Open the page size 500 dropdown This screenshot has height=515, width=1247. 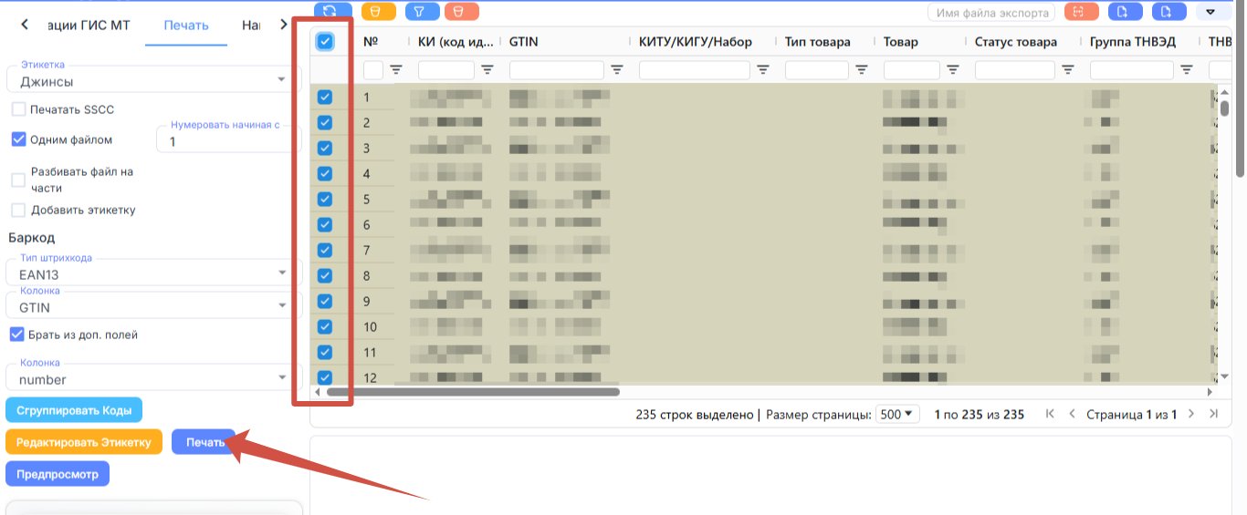pos(897,414)
